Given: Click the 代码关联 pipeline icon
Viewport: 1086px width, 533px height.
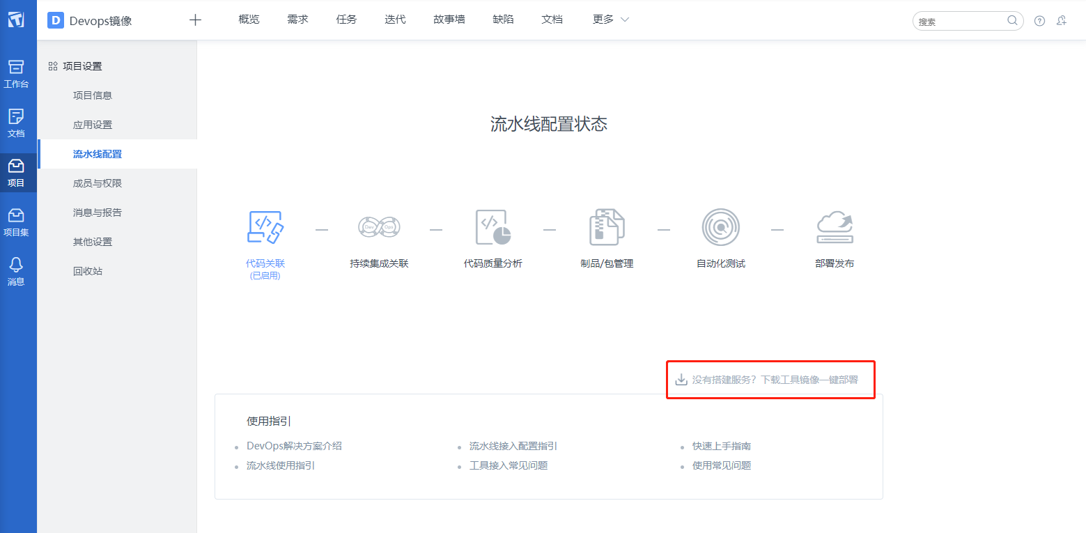Looking at the screenshot, I should (x=265, y=228).
